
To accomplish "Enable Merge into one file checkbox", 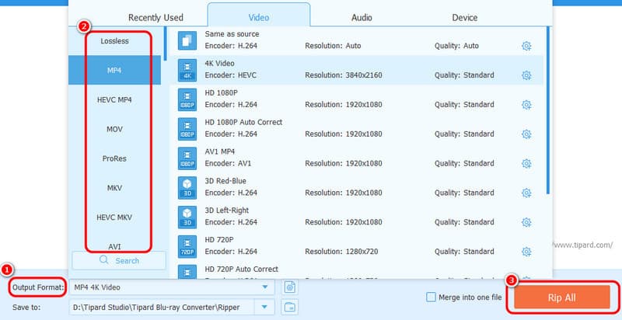I will 431,297.
